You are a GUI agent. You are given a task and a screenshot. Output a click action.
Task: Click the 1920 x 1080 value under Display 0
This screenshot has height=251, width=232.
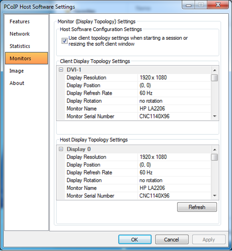(153, 157)
